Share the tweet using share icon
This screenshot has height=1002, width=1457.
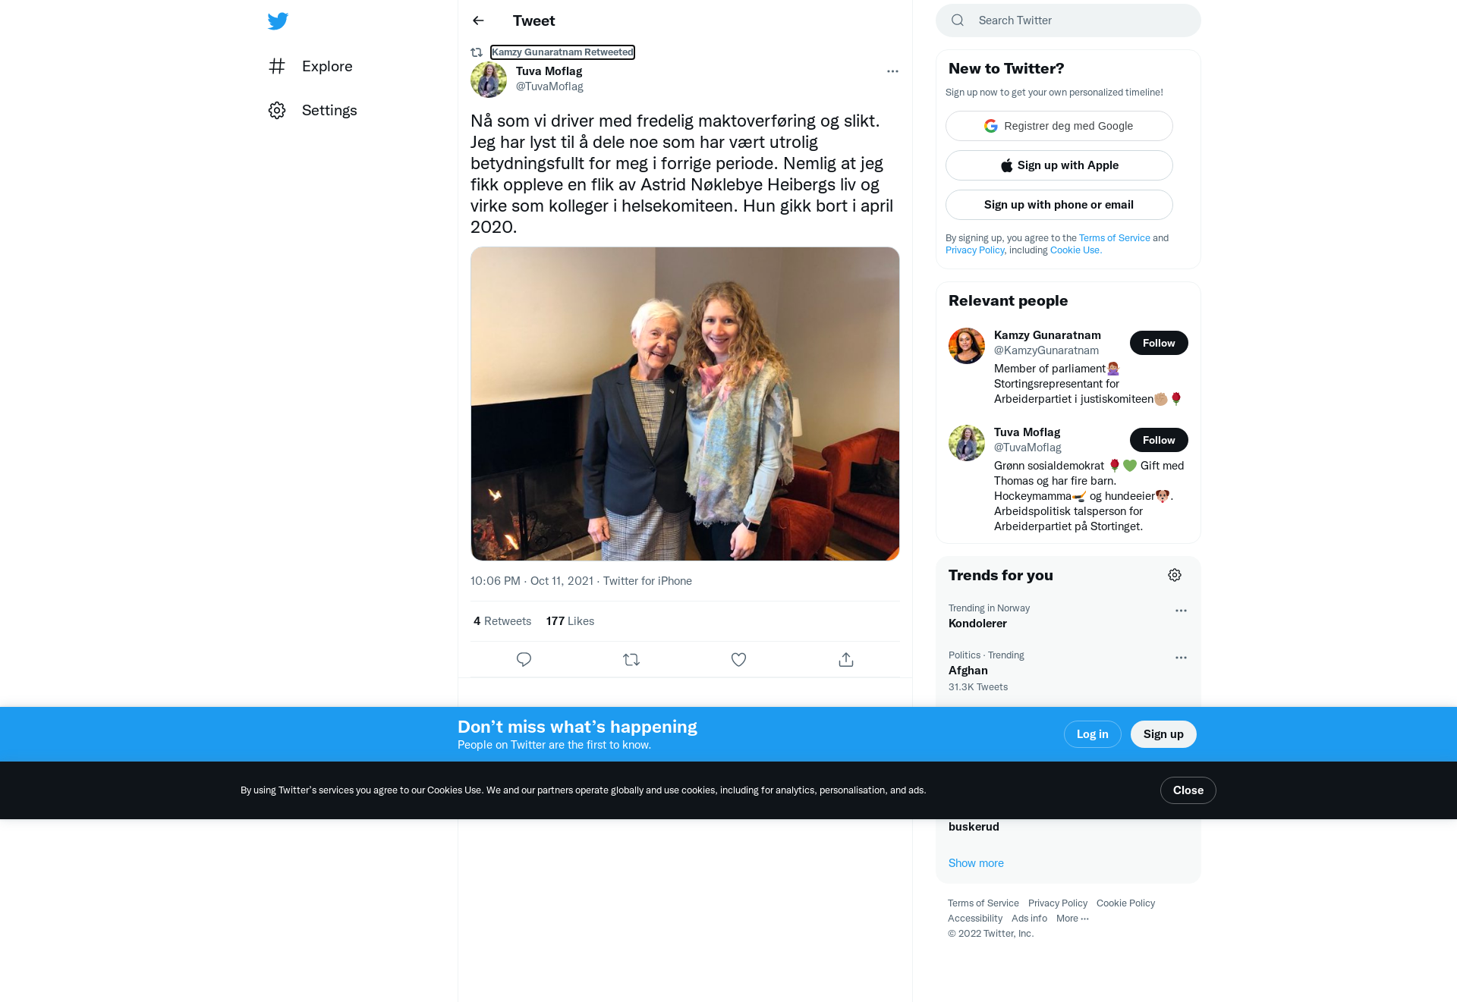pyautogui.click(x=846, y=659)
